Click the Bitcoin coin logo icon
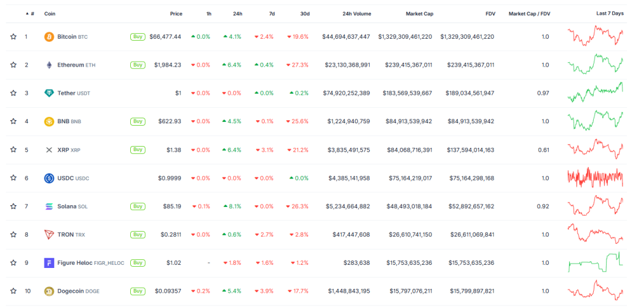632x308 pixels. (x=49, y=37)
